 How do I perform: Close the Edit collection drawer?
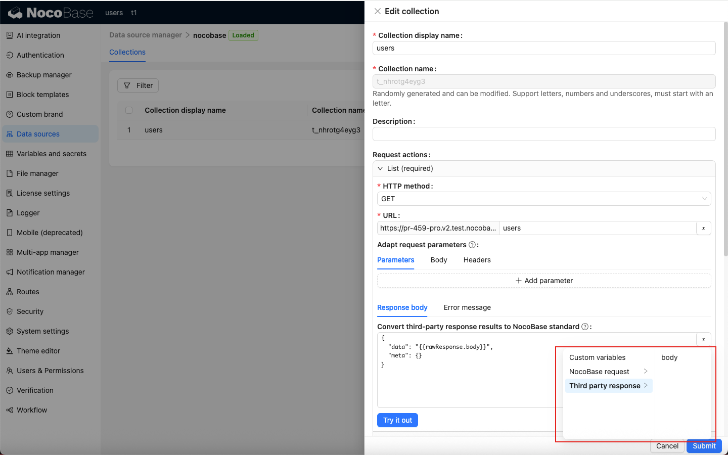[378, 11]
